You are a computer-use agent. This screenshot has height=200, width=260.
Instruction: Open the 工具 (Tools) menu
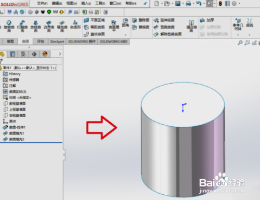(100, 3)
